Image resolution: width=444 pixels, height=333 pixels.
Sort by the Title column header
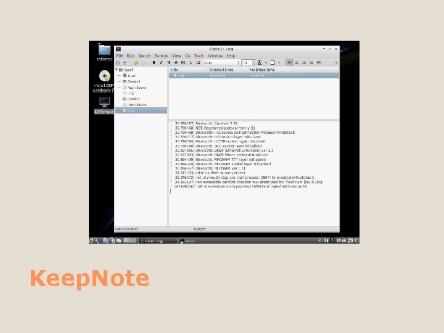189,70
